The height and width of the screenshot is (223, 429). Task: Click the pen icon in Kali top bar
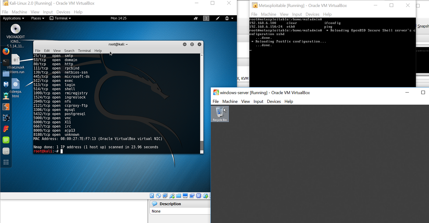pos(218,18)
